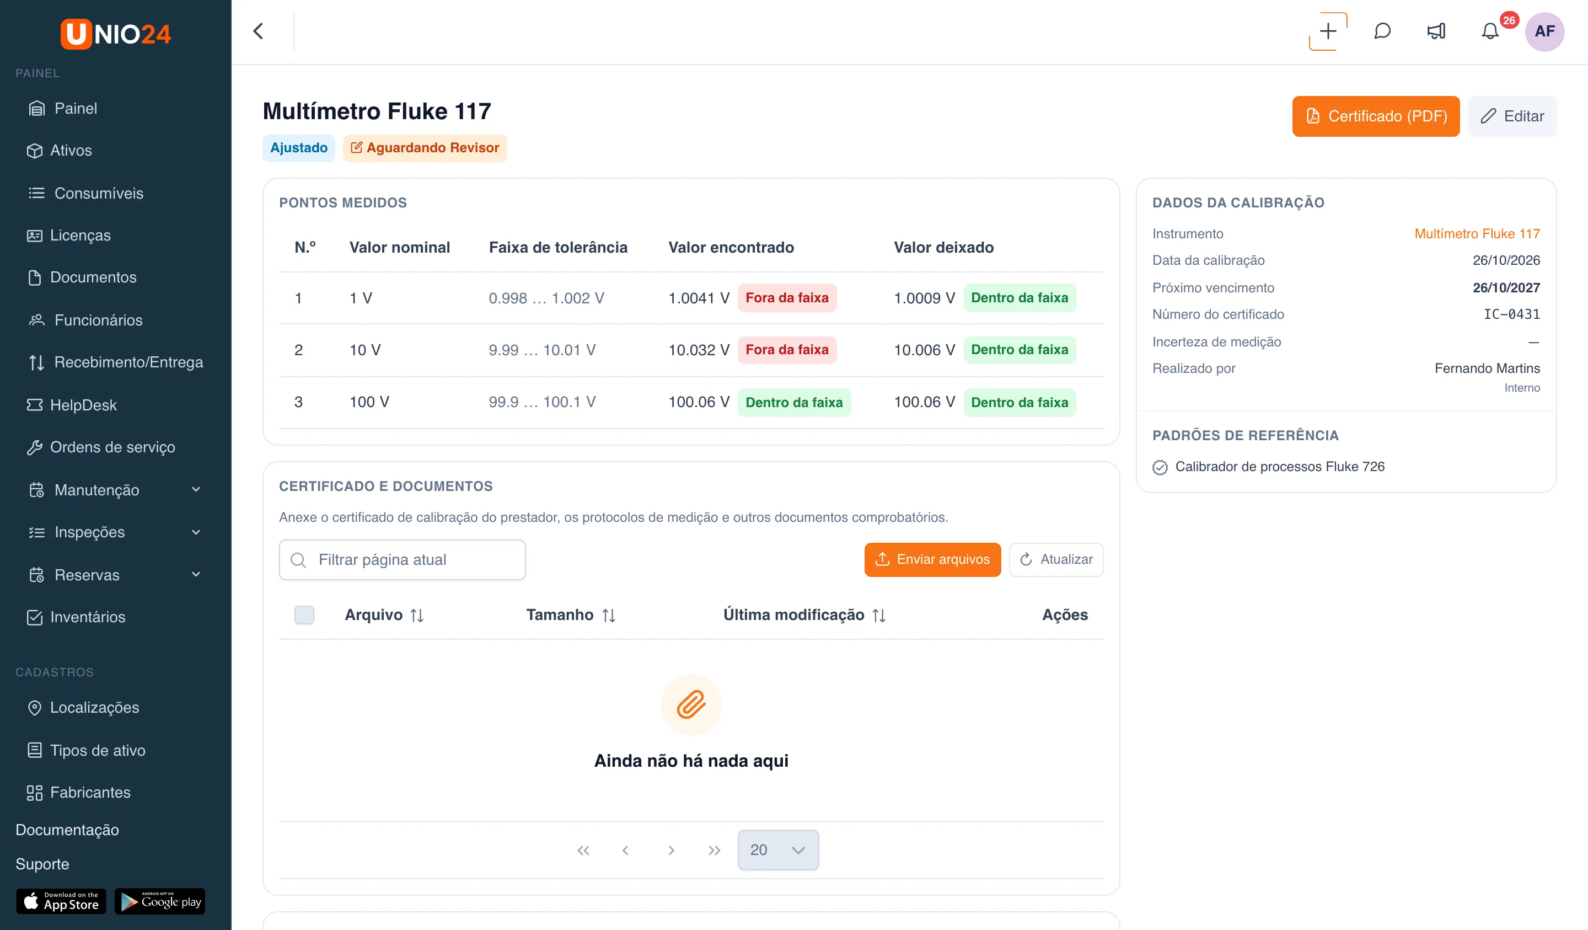Expand the Reservas menu
1588x930 pixels.
(196, 574)
